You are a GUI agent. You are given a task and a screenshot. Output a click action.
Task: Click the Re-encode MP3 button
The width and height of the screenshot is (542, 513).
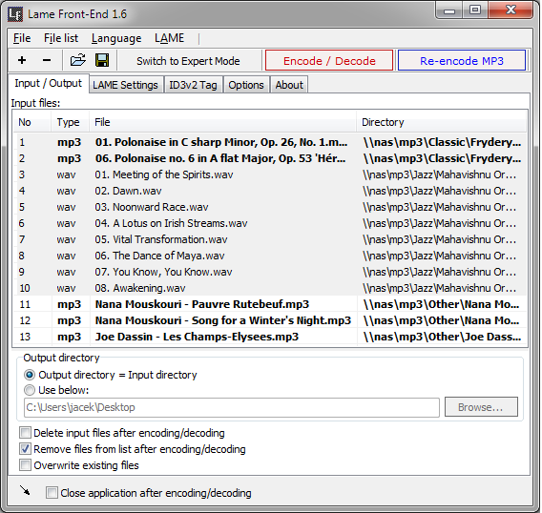click(462, 61)
